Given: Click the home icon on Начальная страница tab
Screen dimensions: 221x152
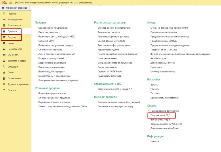Looking at the screenshot, I should 3,8.
